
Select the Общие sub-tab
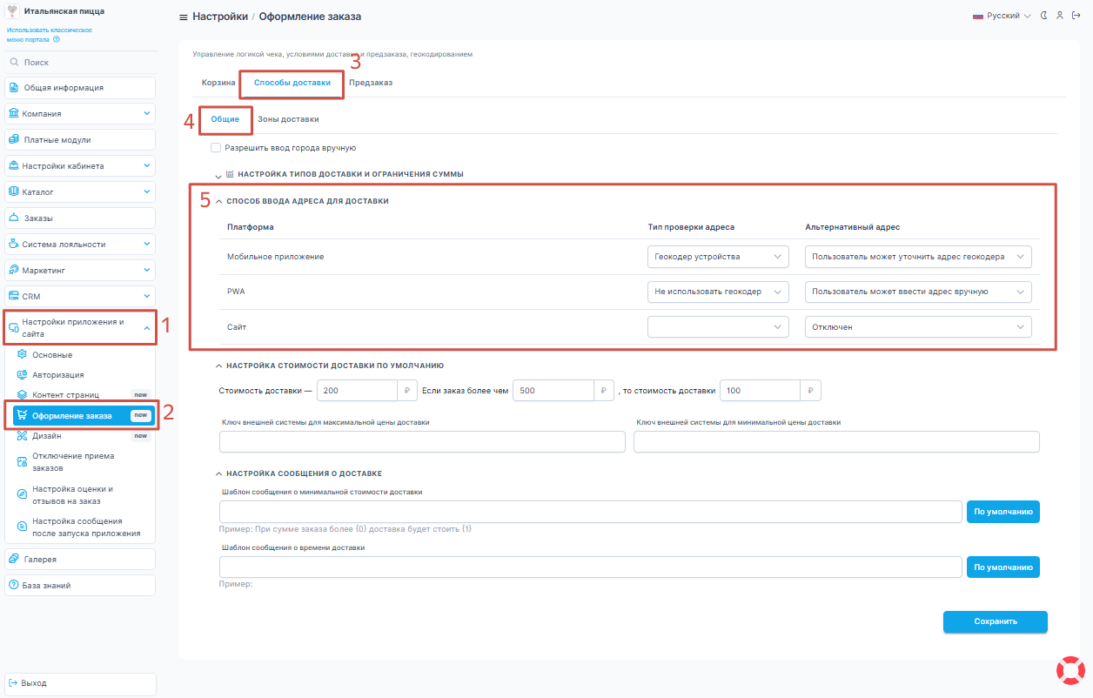[225, 119]
